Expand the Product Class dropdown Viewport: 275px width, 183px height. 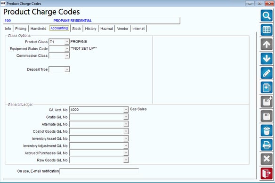pyautogui.click(x=67, y=42)
